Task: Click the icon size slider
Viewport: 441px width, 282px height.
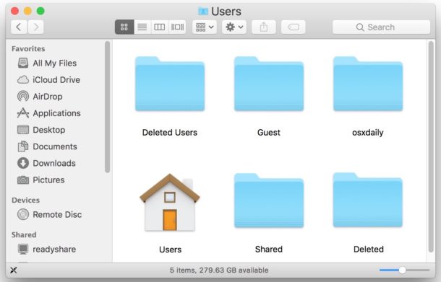Action: point(404,270)
